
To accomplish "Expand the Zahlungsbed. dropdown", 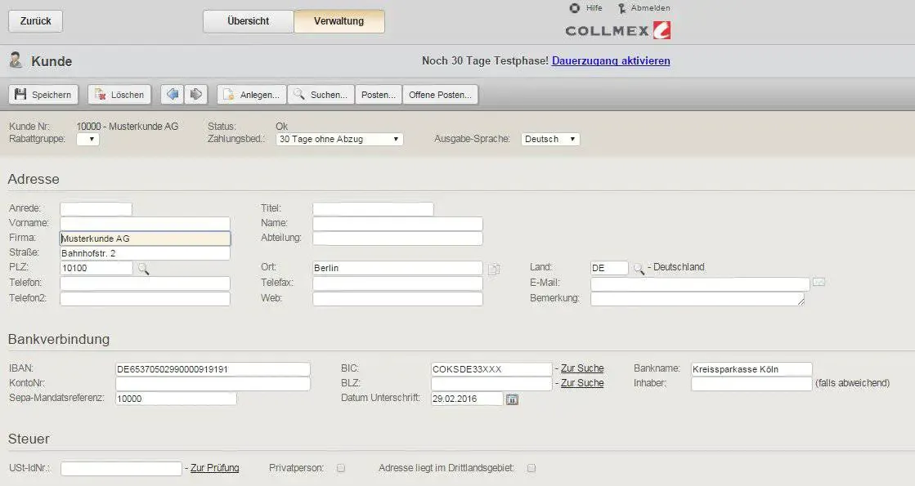I will tap(339, 140).
